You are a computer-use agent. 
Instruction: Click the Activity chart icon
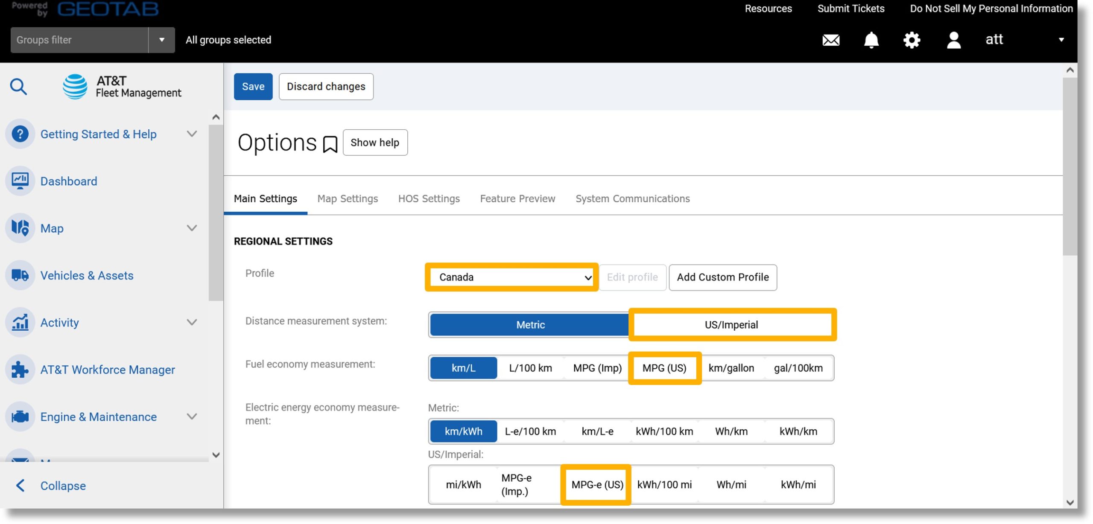(x=20, y=322)
